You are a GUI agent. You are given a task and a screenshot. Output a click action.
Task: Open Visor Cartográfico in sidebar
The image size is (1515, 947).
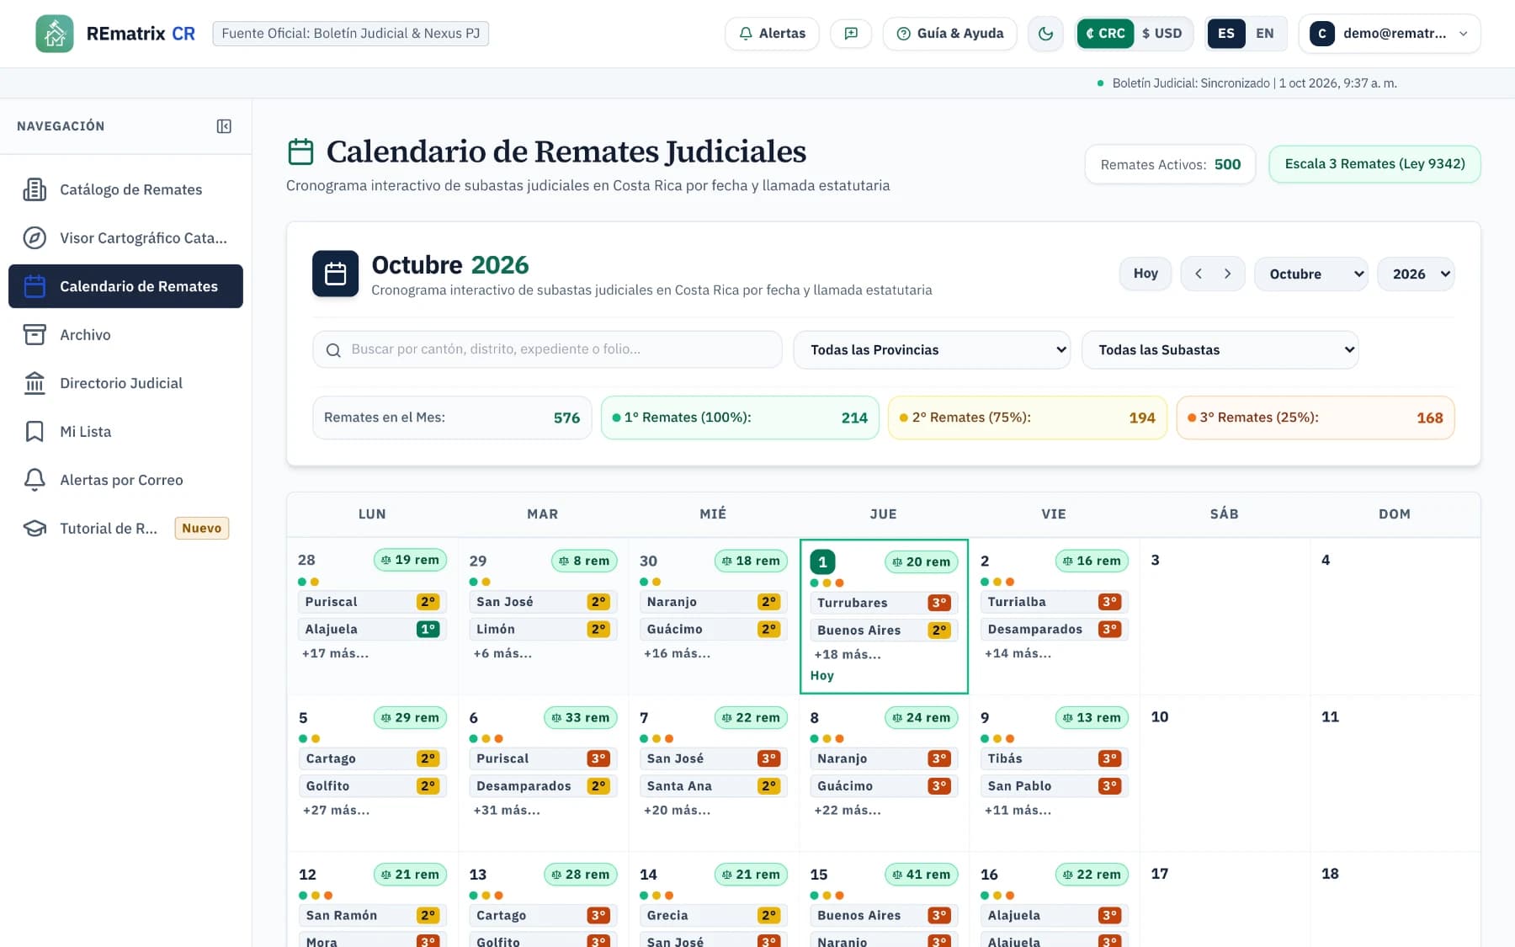125,238
